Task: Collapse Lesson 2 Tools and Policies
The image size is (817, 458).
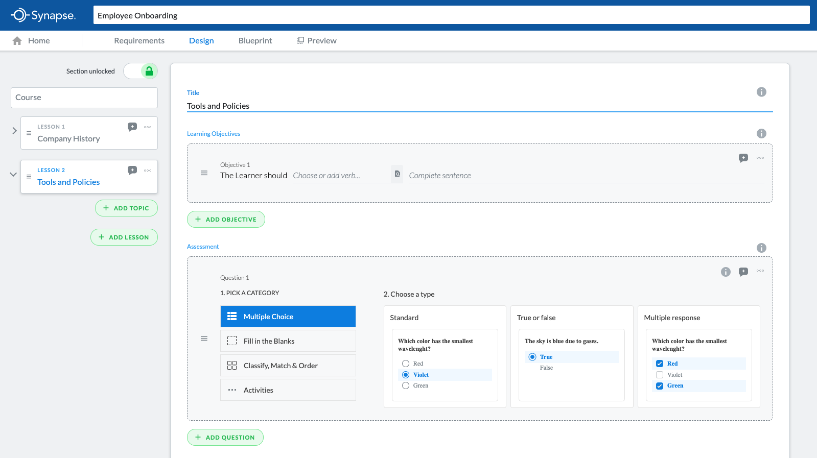Action: [x=13, y=174]
